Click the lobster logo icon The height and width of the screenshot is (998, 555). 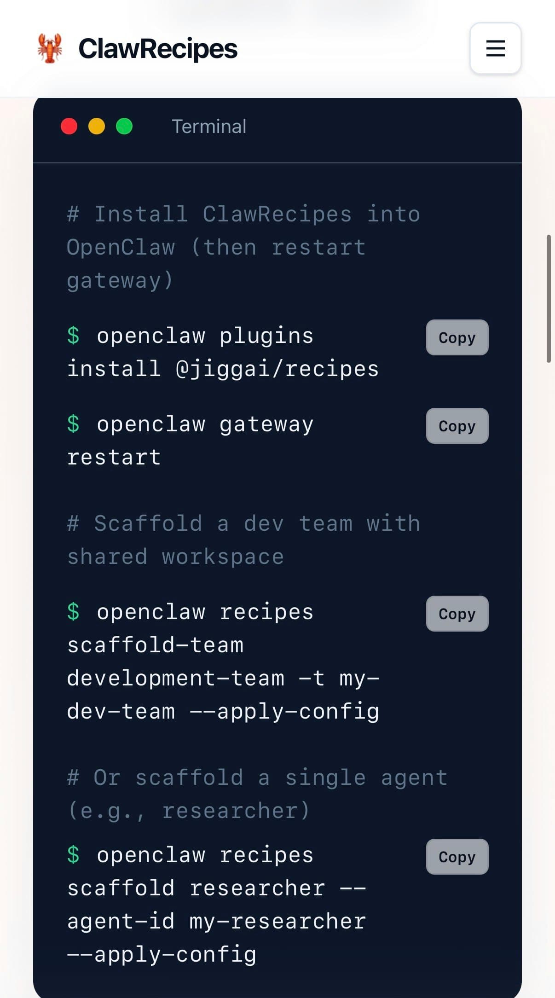[50, 48]
